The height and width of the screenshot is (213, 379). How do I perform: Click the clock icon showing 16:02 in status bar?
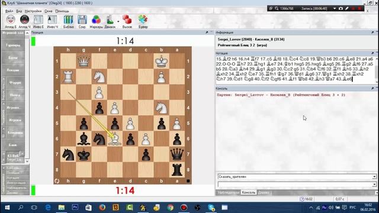pos(302,199)
